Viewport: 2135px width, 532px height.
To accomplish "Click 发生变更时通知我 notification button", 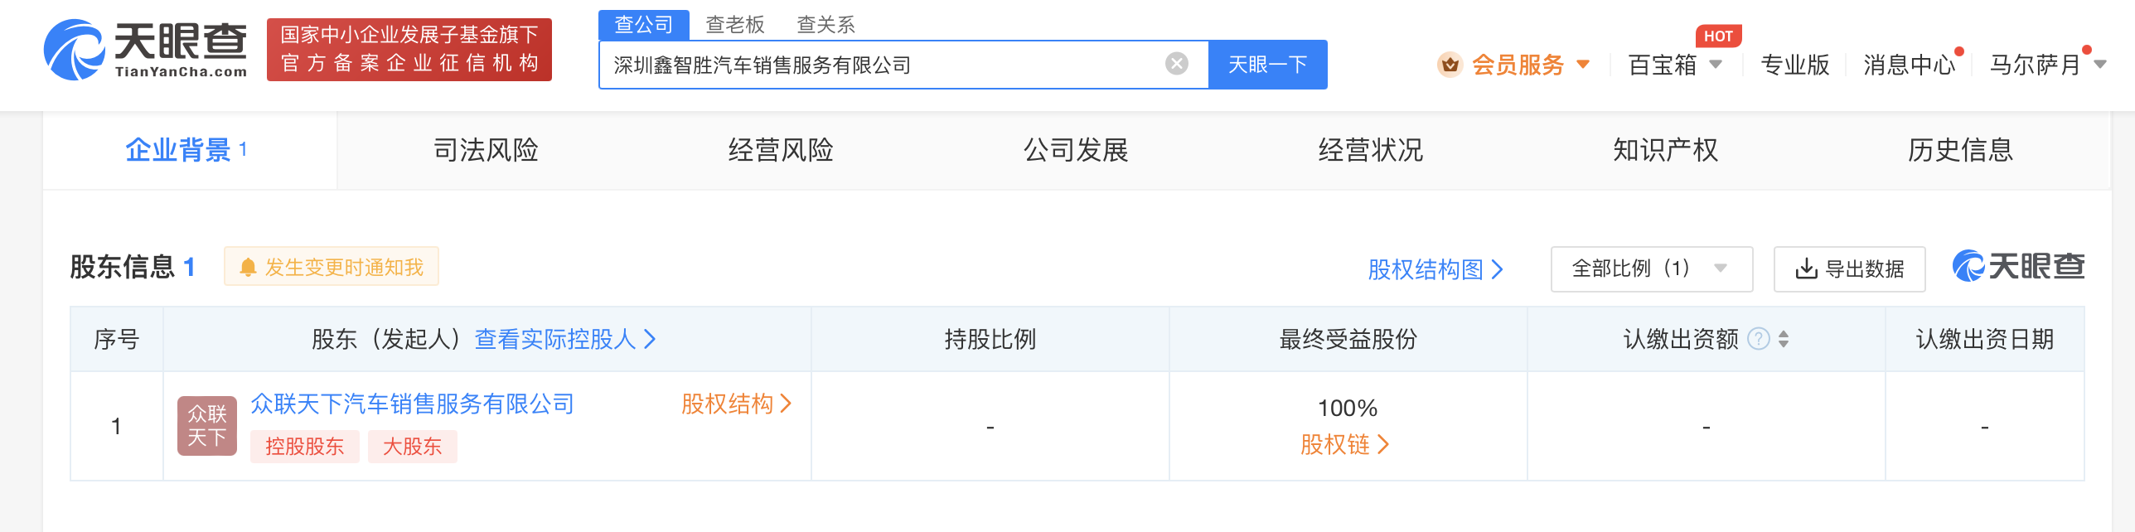I will 332,267.
